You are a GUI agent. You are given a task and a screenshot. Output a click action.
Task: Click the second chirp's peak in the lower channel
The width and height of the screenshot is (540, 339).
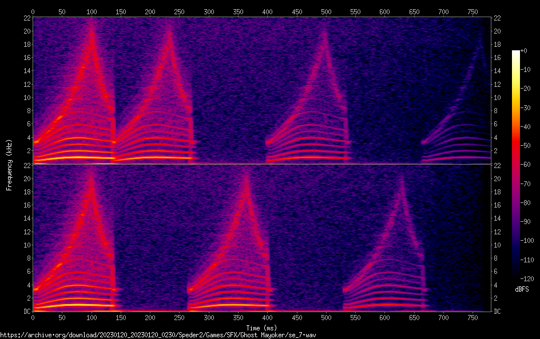click(246, 174)
